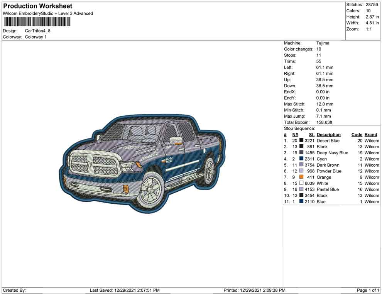Click the Up value 36.5 mm
The image size is (382, 294).
click(x=325, y=79)
